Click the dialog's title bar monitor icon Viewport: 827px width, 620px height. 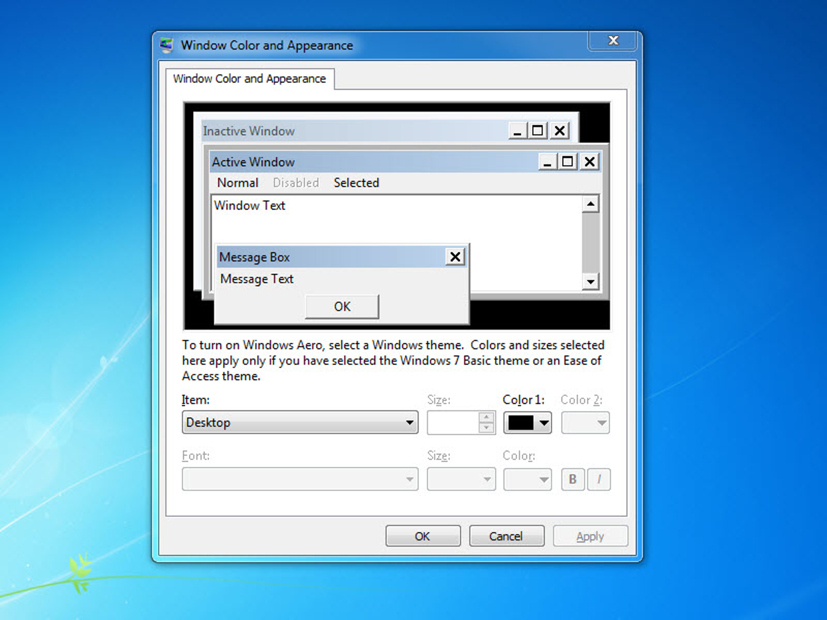click(x=166, y=45)
